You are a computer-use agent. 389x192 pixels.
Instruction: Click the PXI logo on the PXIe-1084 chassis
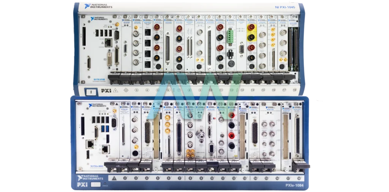point(82,184)
